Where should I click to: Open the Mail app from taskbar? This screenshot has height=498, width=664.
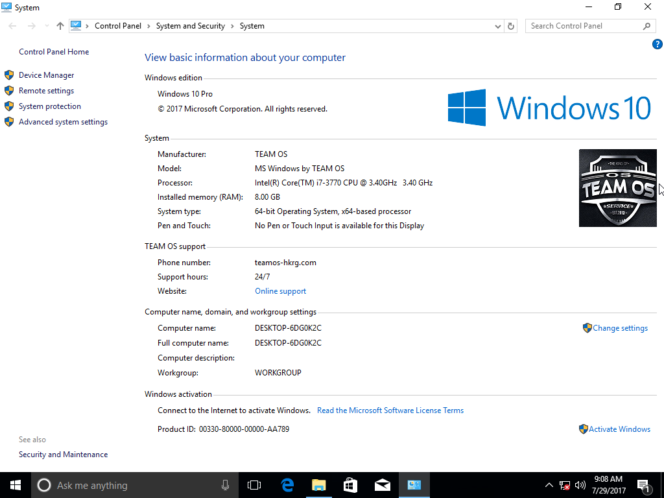[x=383, y=485]
